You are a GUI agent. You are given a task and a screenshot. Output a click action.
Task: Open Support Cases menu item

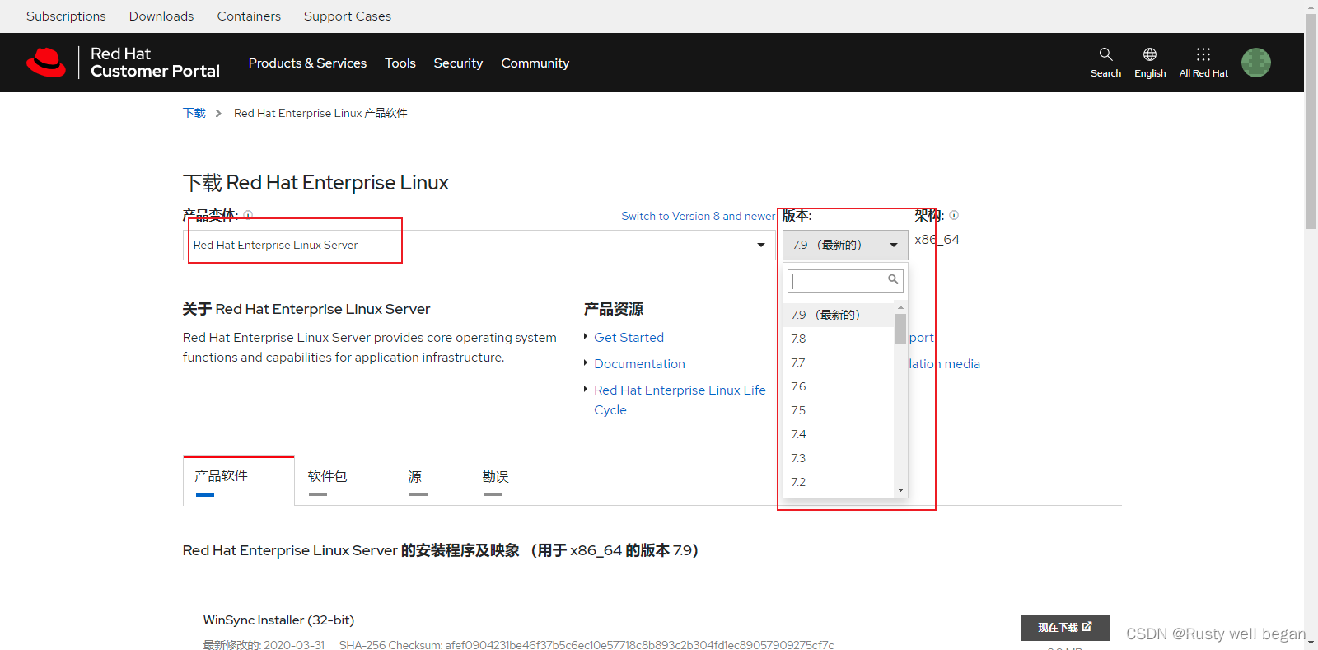coord(348,16)
